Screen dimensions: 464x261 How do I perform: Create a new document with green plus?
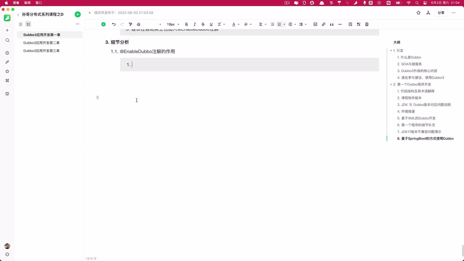click(78, 14)
